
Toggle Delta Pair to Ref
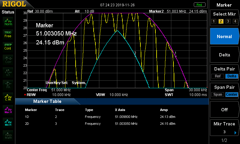217,76
